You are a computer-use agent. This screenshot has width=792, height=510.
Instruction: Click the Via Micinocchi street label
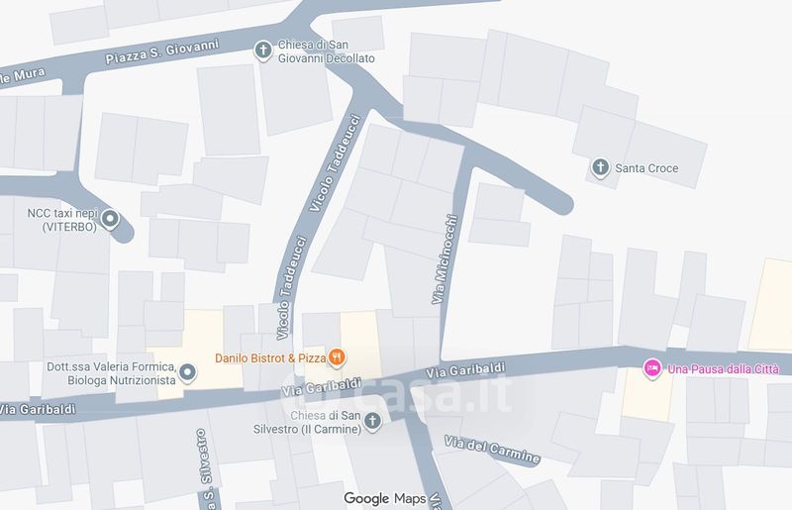pos(445,259)
